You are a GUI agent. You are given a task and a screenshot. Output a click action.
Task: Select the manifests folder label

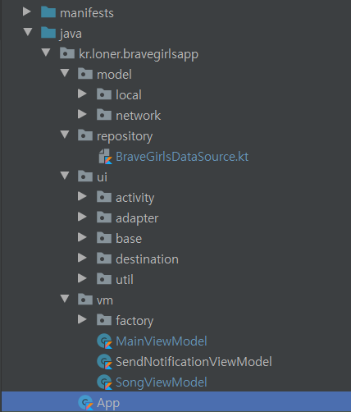(87, 13)
